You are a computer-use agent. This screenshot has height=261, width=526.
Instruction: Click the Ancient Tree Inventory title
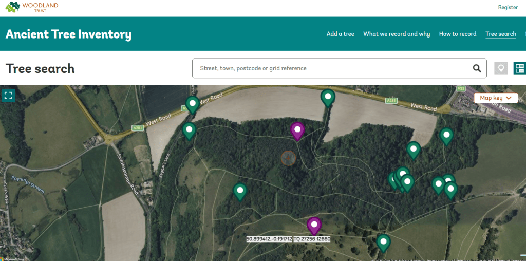coord(68,34)
